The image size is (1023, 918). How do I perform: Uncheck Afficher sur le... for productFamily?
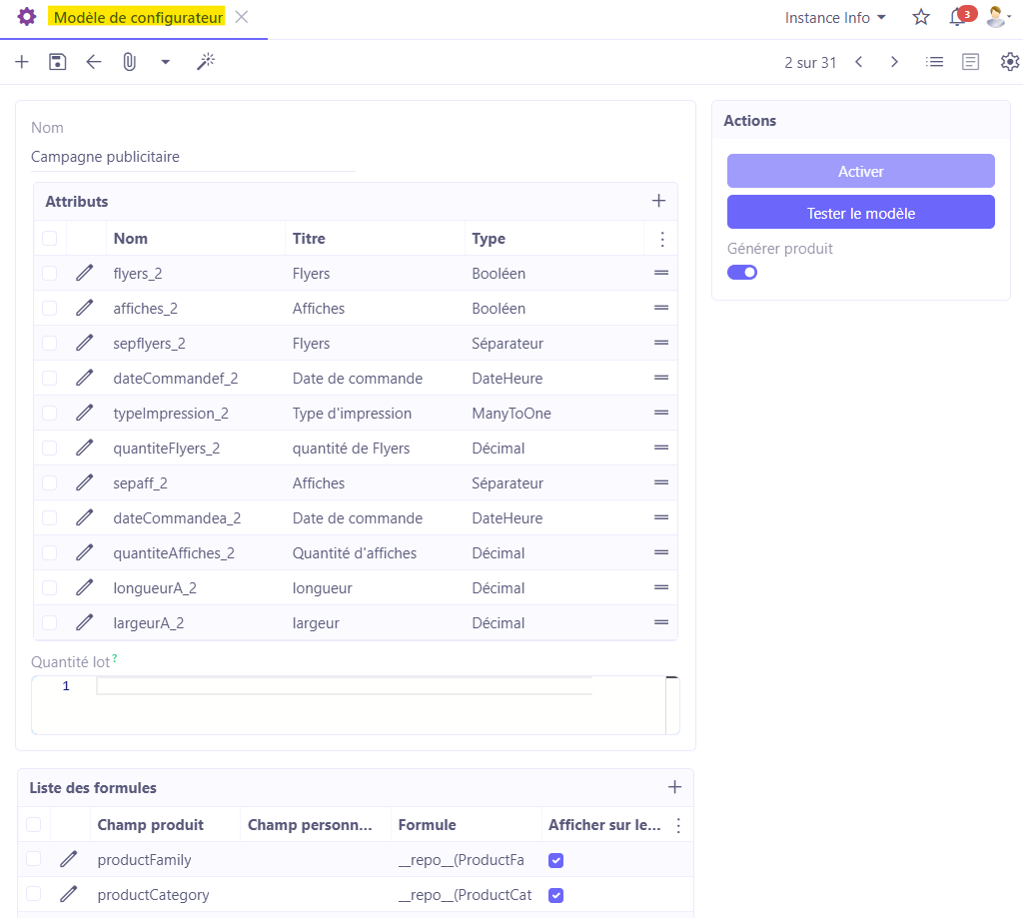click(555, 861)
